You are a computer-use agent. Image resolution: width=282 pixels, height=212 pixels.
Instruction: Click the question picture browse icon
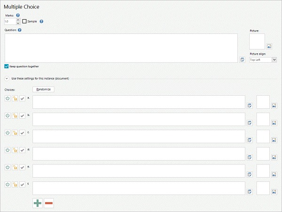(269, 46)
